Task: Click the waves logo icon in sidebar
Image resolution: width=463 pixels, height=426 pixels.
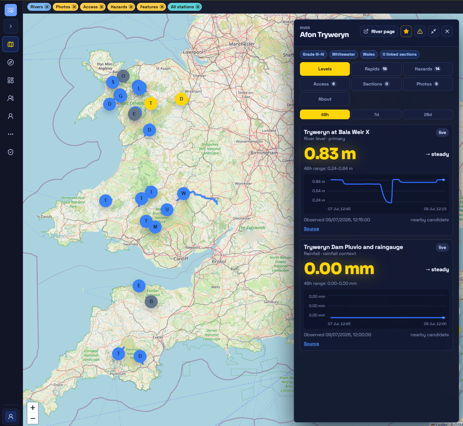Action: point(11,10)
